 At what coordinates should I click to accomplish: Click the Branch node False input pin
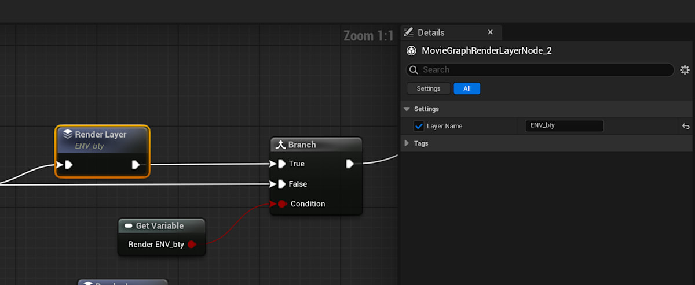point(281,184)
